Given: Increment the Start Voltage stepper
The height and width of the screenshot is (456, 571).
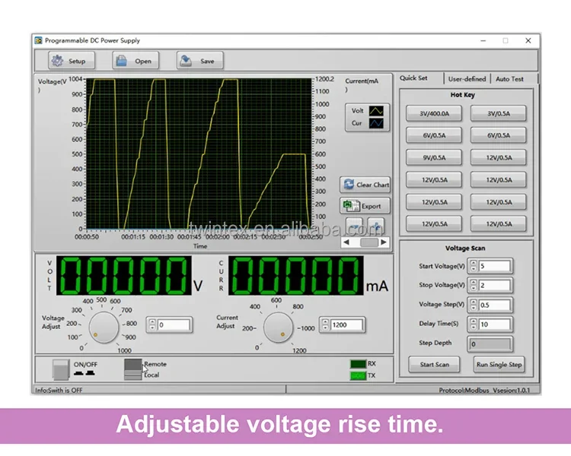Looking at the screenshot, I should (x=473, y=263).
